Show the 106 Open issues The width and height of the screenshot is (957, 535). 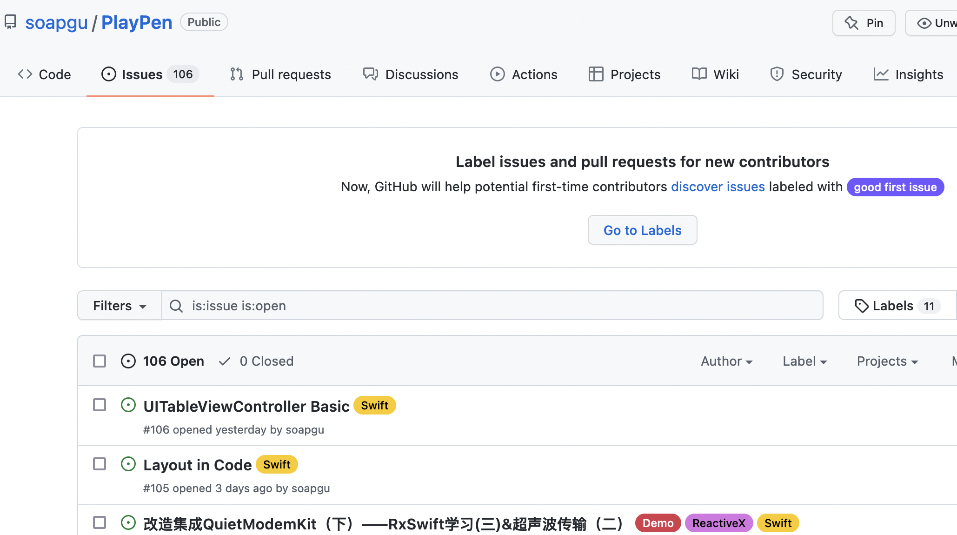pyautogui.click(x=162, y=361)
